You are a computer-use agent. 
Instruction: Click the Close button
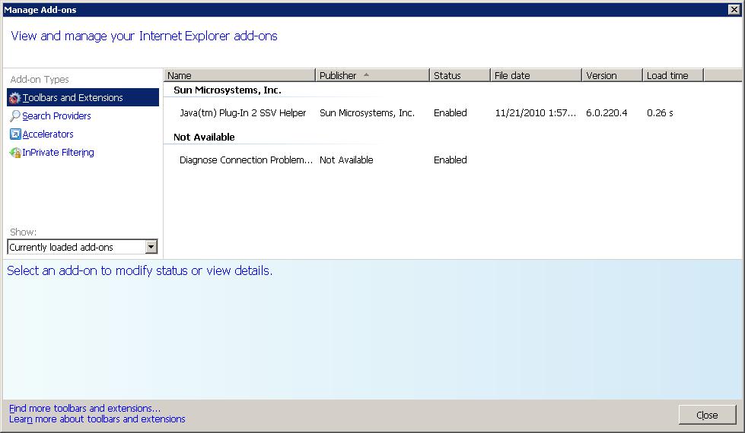point(707,415)
